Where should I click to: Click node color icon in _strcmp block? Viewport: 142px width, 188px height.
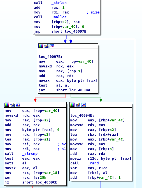click(x=7, y=105)
